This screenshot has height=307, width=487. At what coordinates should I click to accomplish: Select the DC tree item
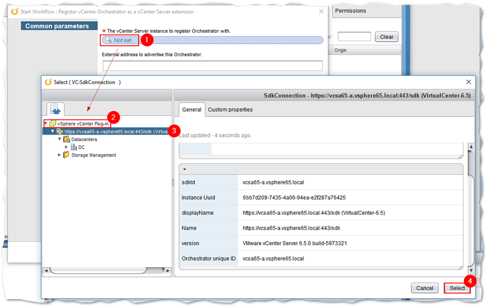pyautogui.click(x=81, y=147)
